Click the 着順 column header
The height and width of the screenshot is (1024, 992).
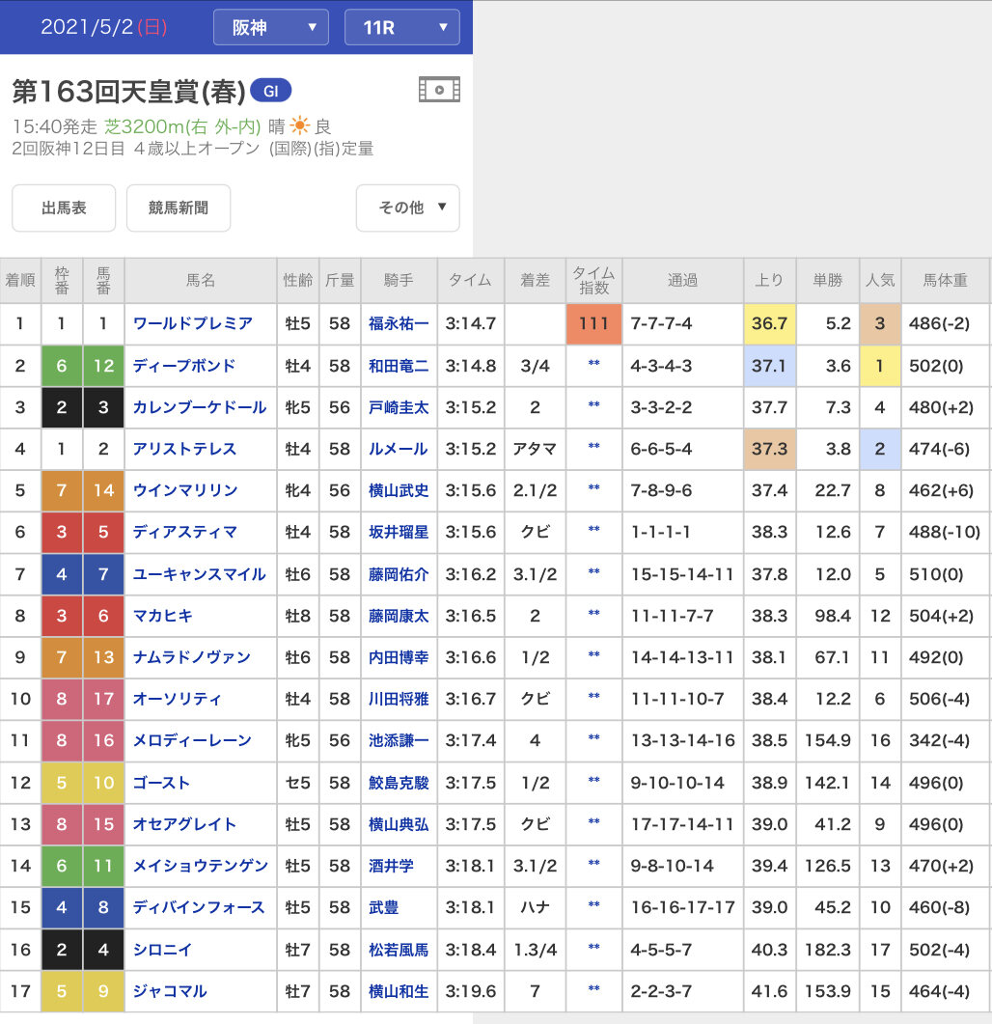20,280
